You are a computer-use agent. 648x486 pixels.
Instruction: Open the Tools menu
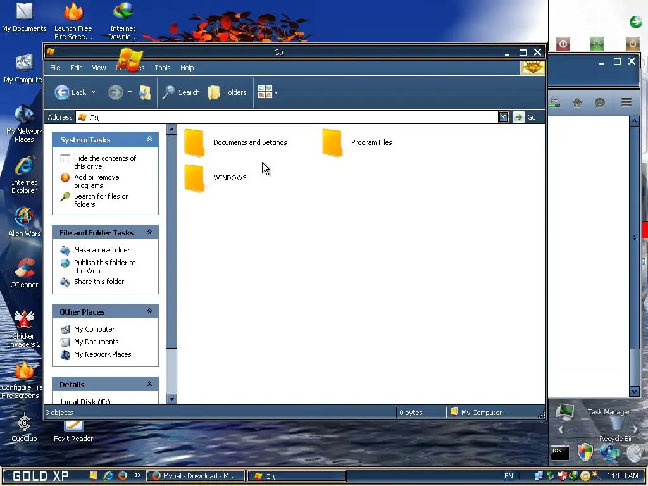pyautogui.click(x=163, y=68)
